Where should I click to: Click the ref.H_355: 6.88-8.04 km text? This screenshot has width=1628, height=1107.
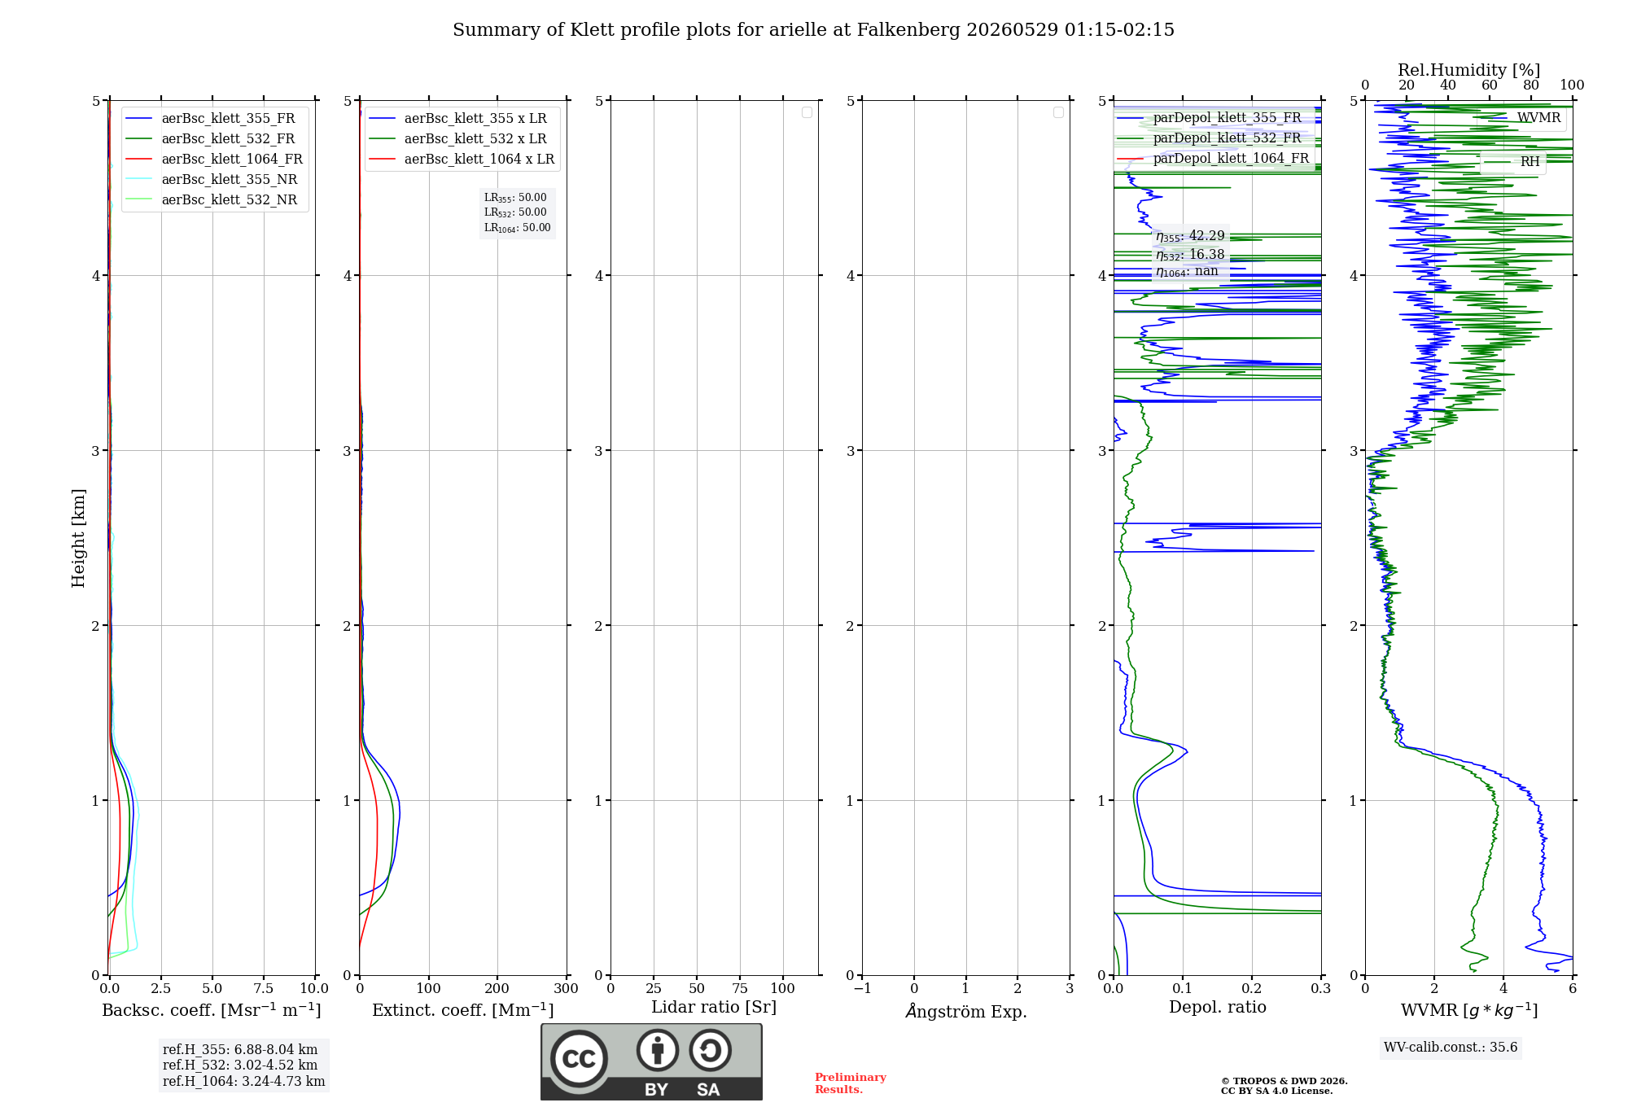point(239,1050)
